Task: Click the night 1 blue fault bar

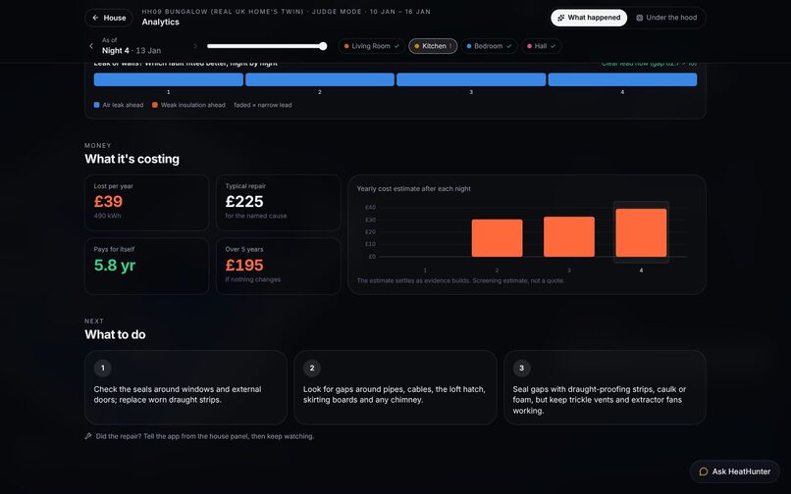Action: pos(169,79)
